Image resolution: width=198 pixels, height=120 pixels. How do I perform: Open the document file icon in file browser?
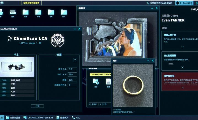pos(109,83)
